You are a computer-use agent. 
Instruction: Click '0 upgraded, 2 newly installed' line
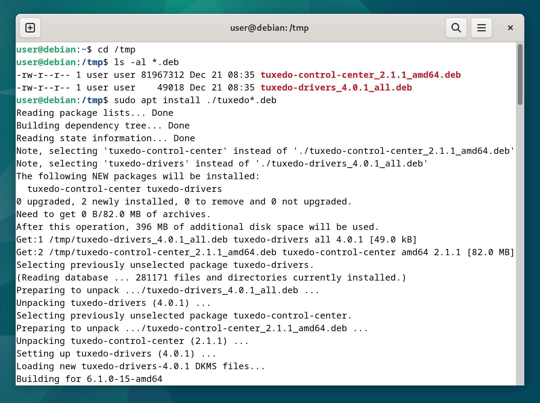[x=184, y=201]
